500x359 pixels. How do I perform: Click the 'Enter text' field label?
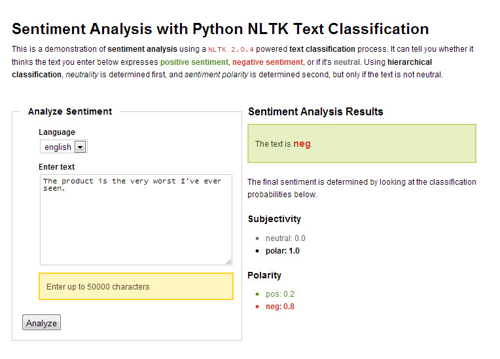57,167
